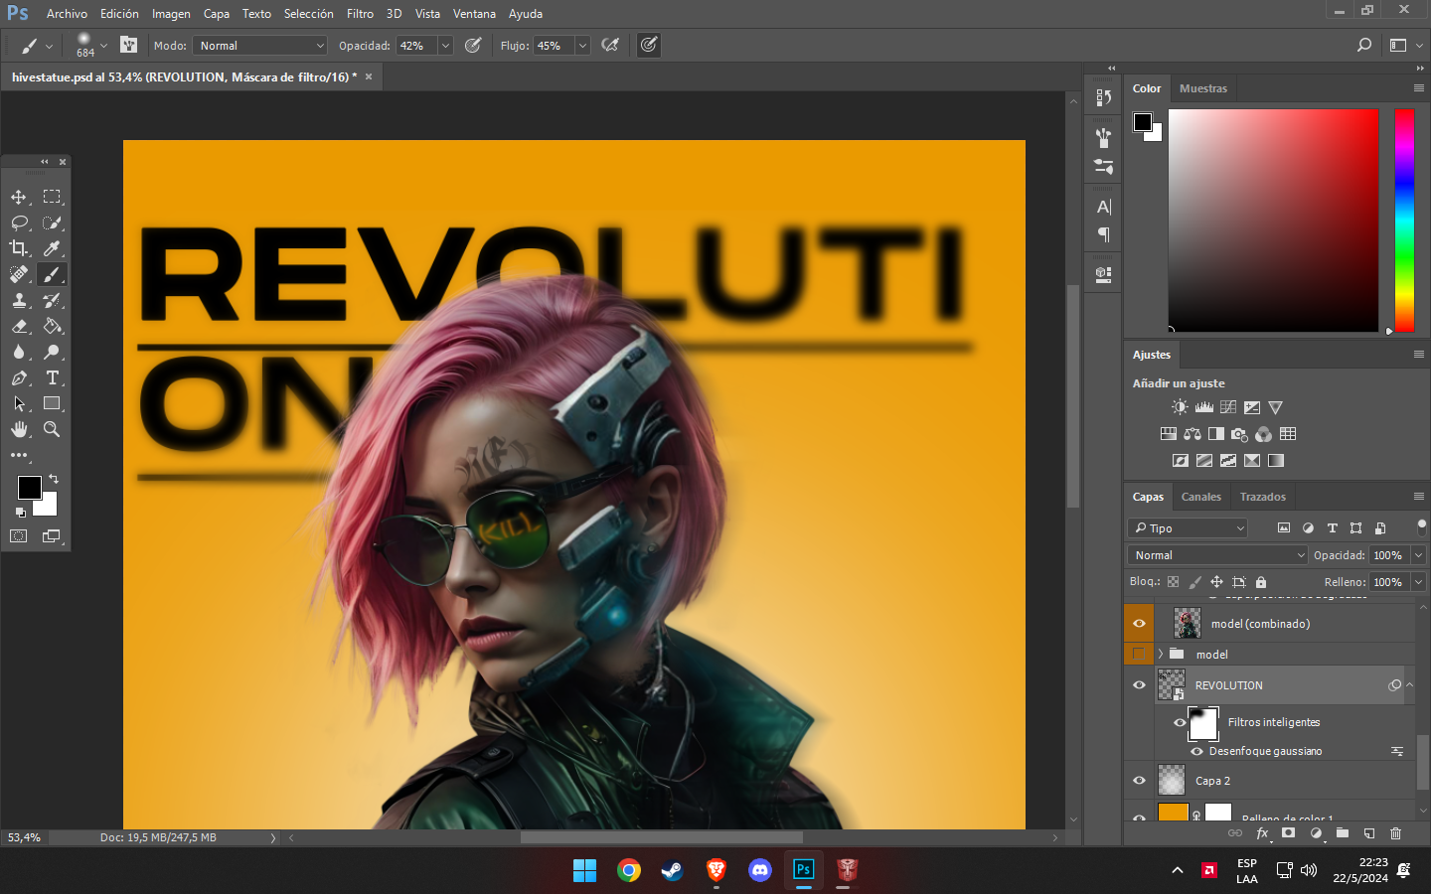Open the Imagen menu
1431x894 pixels.
[x=171, y=14]
